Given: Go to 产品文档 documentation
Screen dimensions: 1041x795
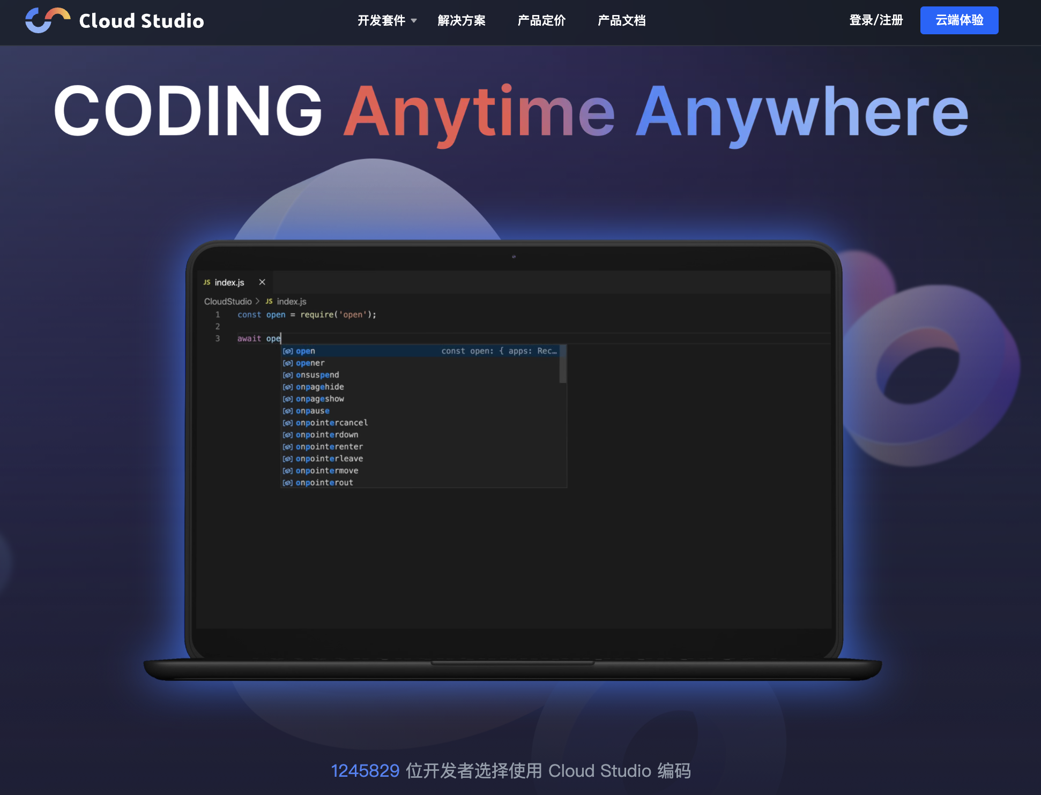Looking at the screenshot, I should 621,21.
